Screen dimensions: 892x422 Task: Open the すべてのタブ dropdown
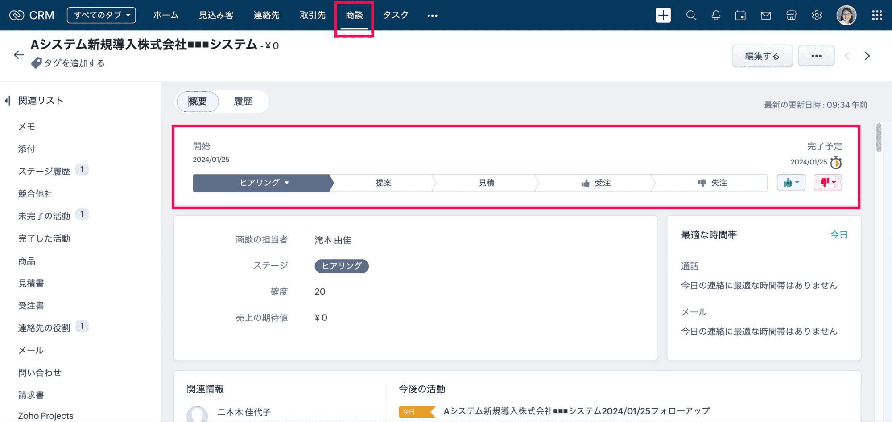[x=102, y=15]
